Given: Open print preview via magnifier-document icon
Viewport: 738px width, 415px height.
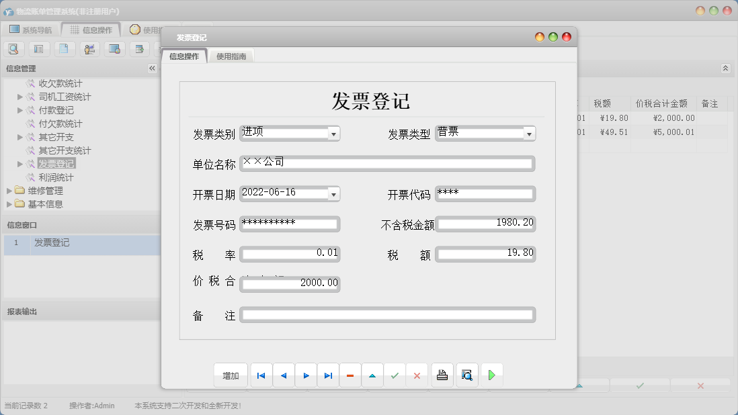Looking at the screenshot, I should (466, 375).
